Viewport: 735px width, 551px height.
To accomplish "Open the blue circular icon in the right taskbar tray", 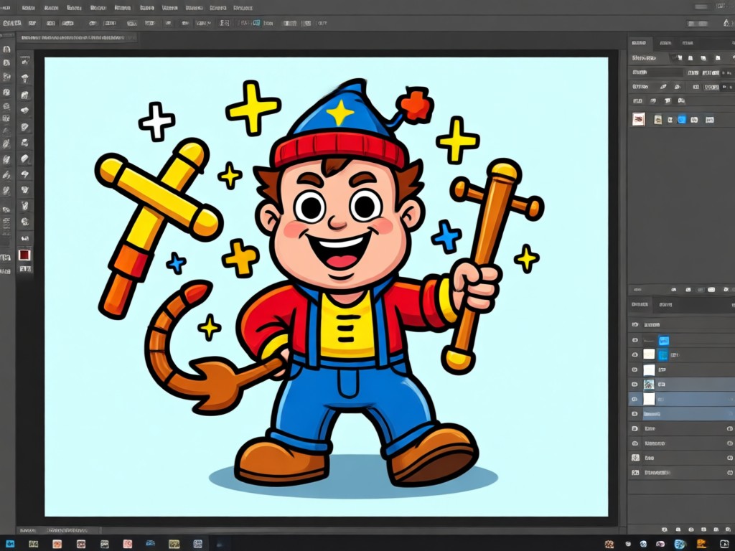I will pyautogui.click(x=679, y=544).
